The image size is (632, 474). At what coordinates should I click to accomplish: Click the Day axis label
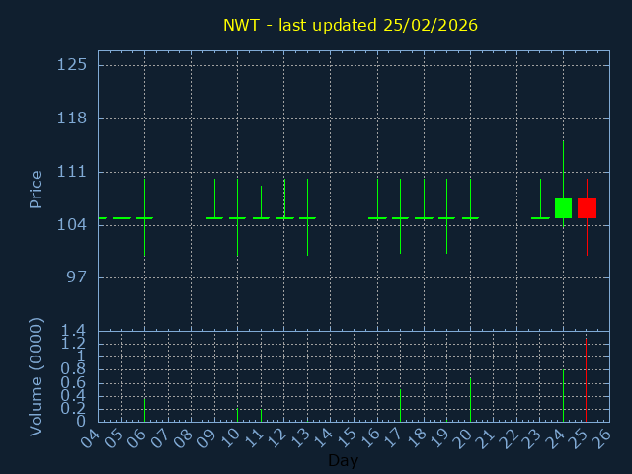[x=343, y=461]
